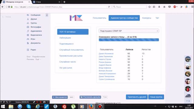194x109 pixels.
Task: Open Друзья in the VK sidebar
Action: pyautogui.click(x=34, y=19)
